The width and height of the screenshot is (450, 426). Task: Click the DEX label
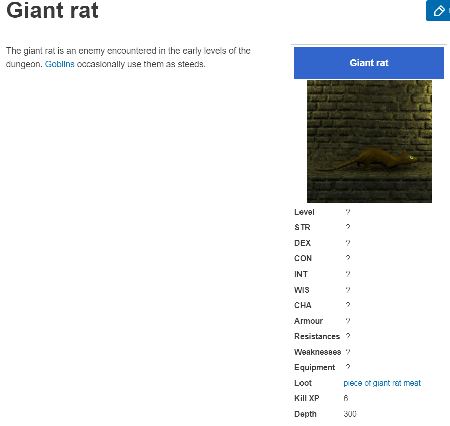[303, 243]
